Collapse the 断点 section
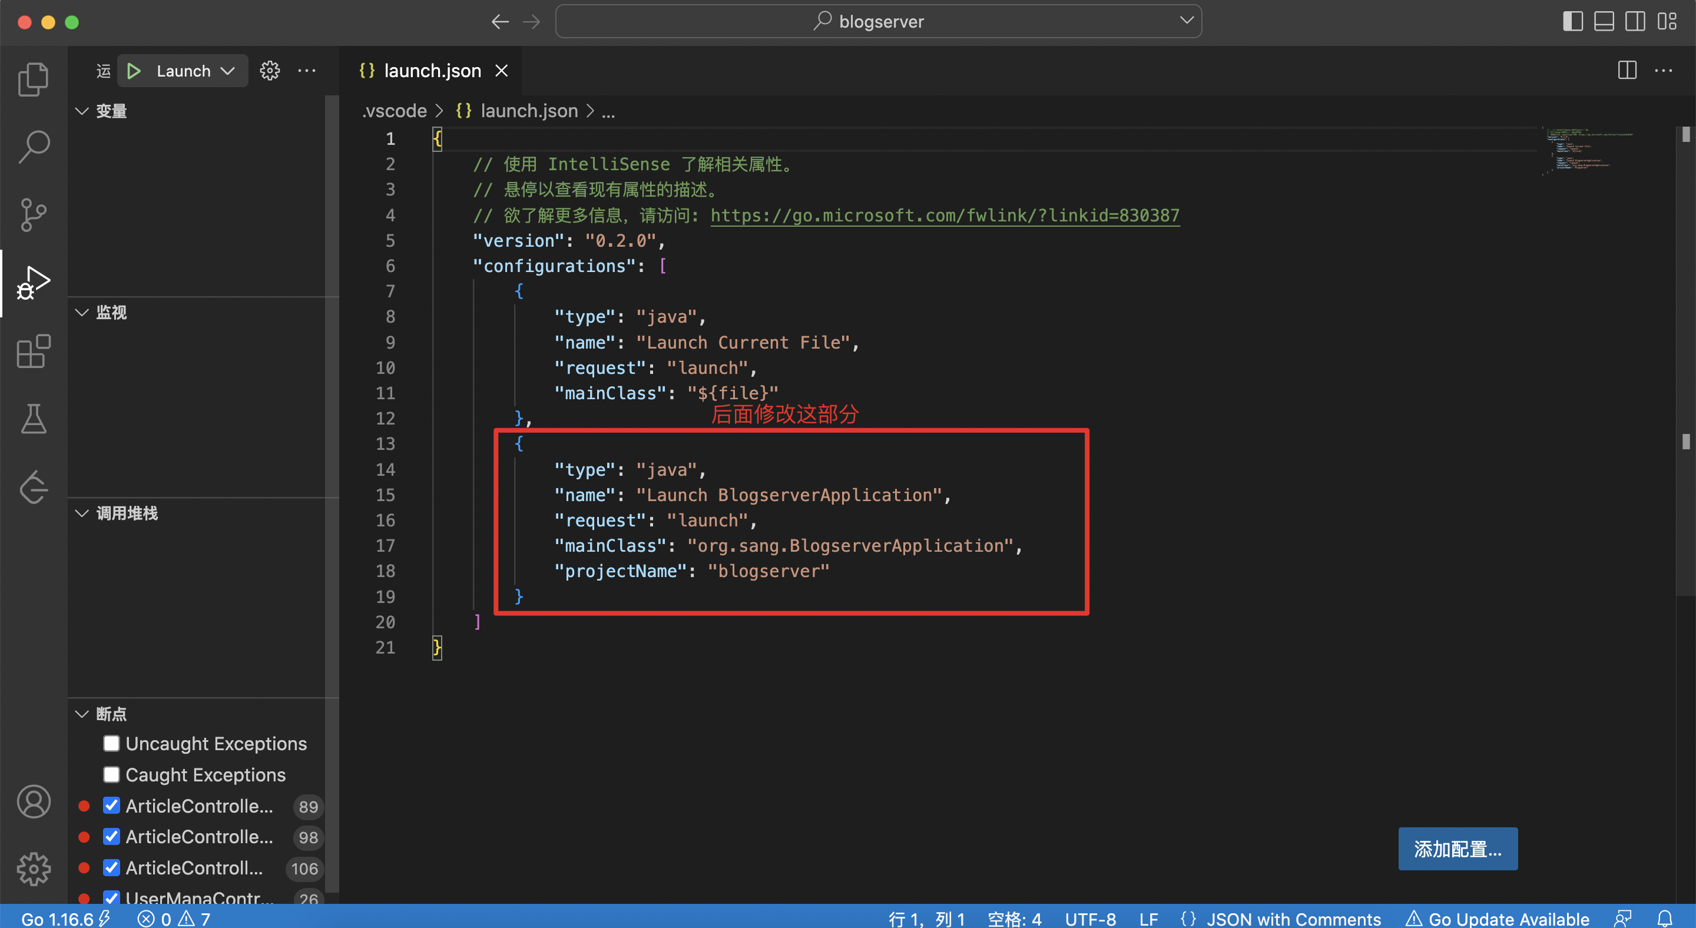The image size is (1696, 928). (x=82, y=714)
